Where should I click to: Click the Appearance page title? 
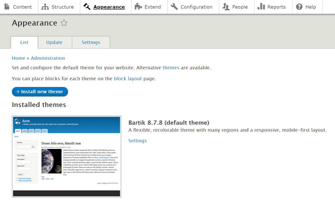pyautogui.click(x=35, y=23)
